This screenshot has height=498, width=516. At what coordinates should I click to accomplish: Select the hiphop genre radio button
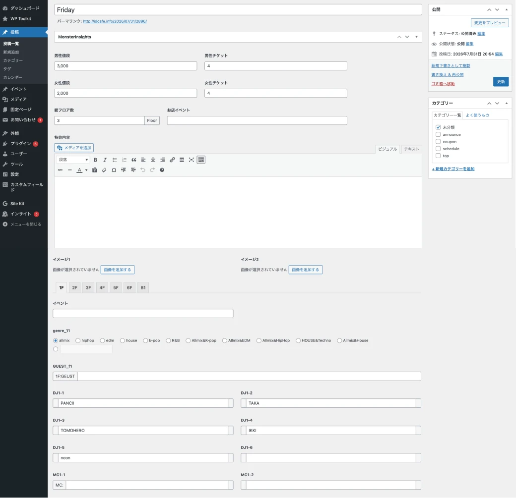click(x=78, y=340)
